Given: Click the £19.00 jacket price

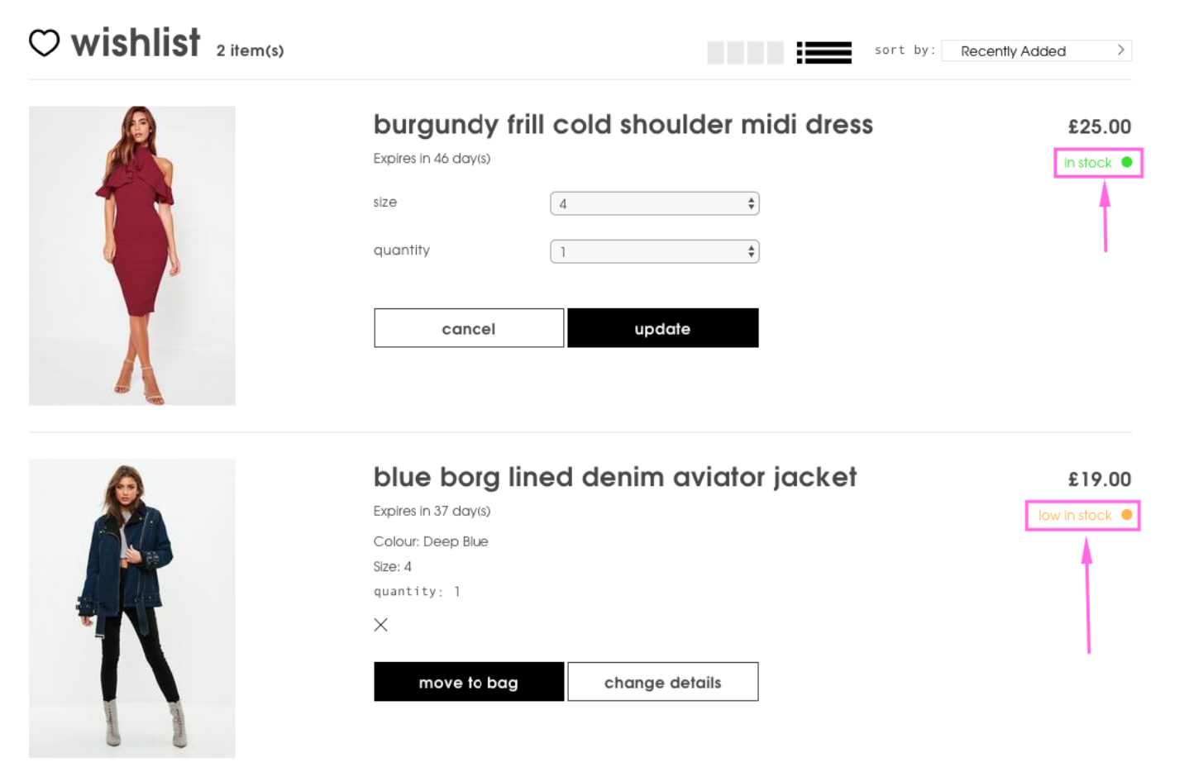Looking at the screenshot, I should point(1099,479).
